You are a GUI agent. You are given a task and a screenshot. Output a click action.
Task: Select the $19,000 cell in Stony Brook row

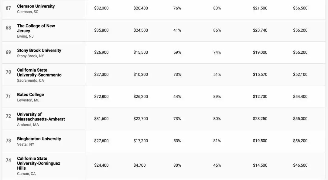click(260, 53)
